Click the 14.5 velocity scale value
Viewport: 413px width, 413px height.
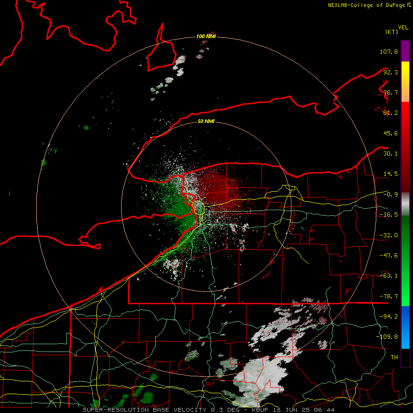(391, 174)
